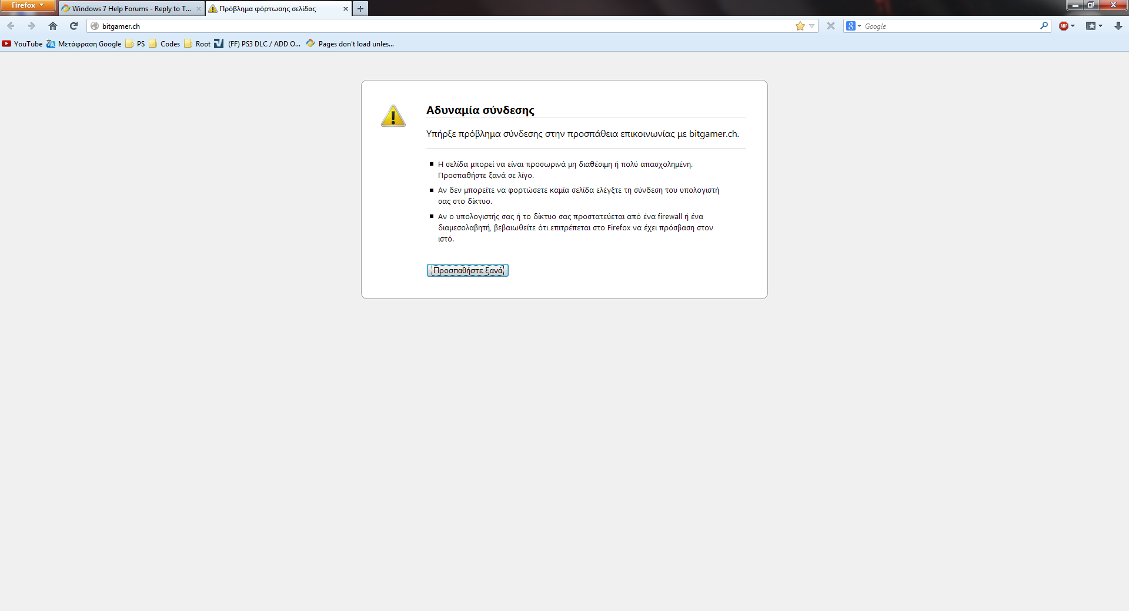Image resolution: width=1129 pixels, height=611 pixels.
Task: Go back to the previous page
Action: 11,26
